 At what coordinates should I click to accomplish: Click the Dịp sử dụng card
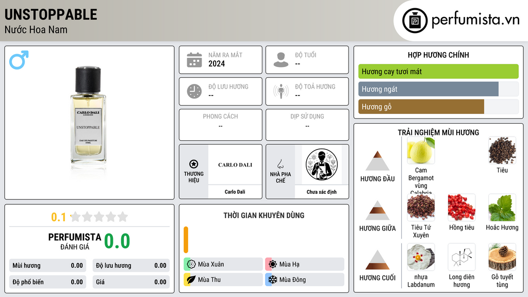click(307, 125)
